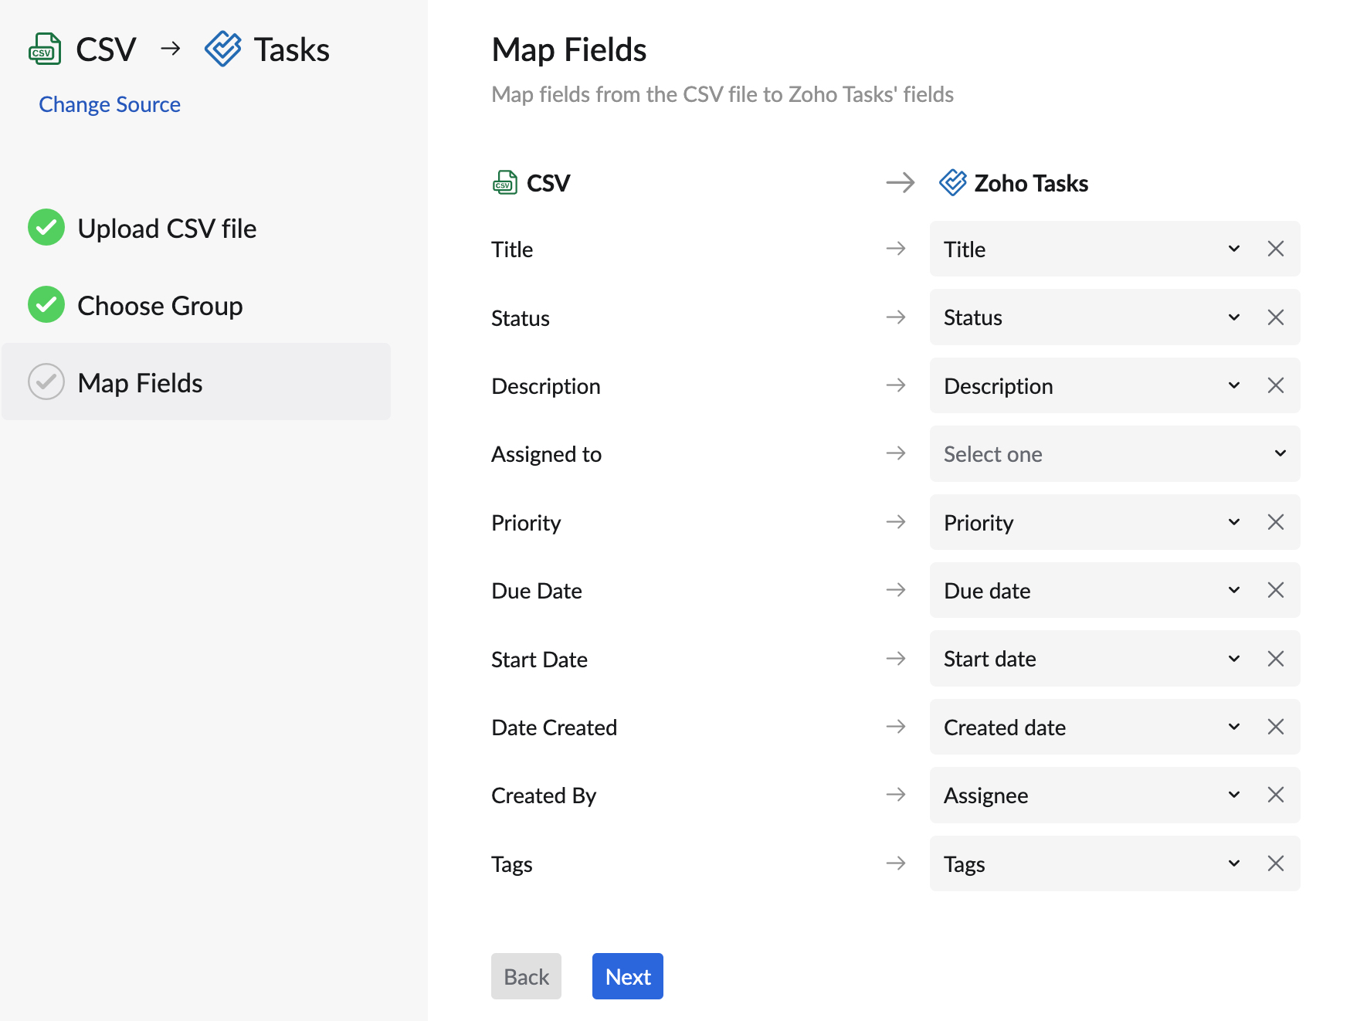Open the Select one dropdown for Assigned to

point(1280,454)
